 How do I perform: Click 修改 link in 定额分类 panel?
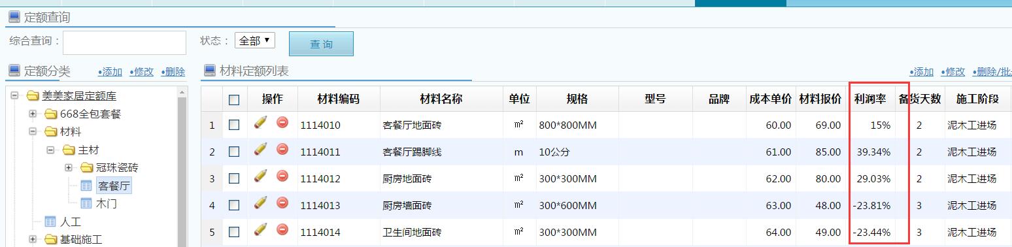pyautogui.click(x=141, y=72)
